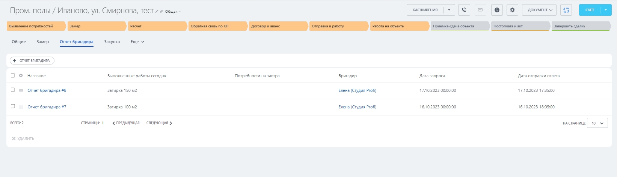Select the Отчет бригадира tab
The height and width of the screenshot is (177, 617).
coord(77,42)
